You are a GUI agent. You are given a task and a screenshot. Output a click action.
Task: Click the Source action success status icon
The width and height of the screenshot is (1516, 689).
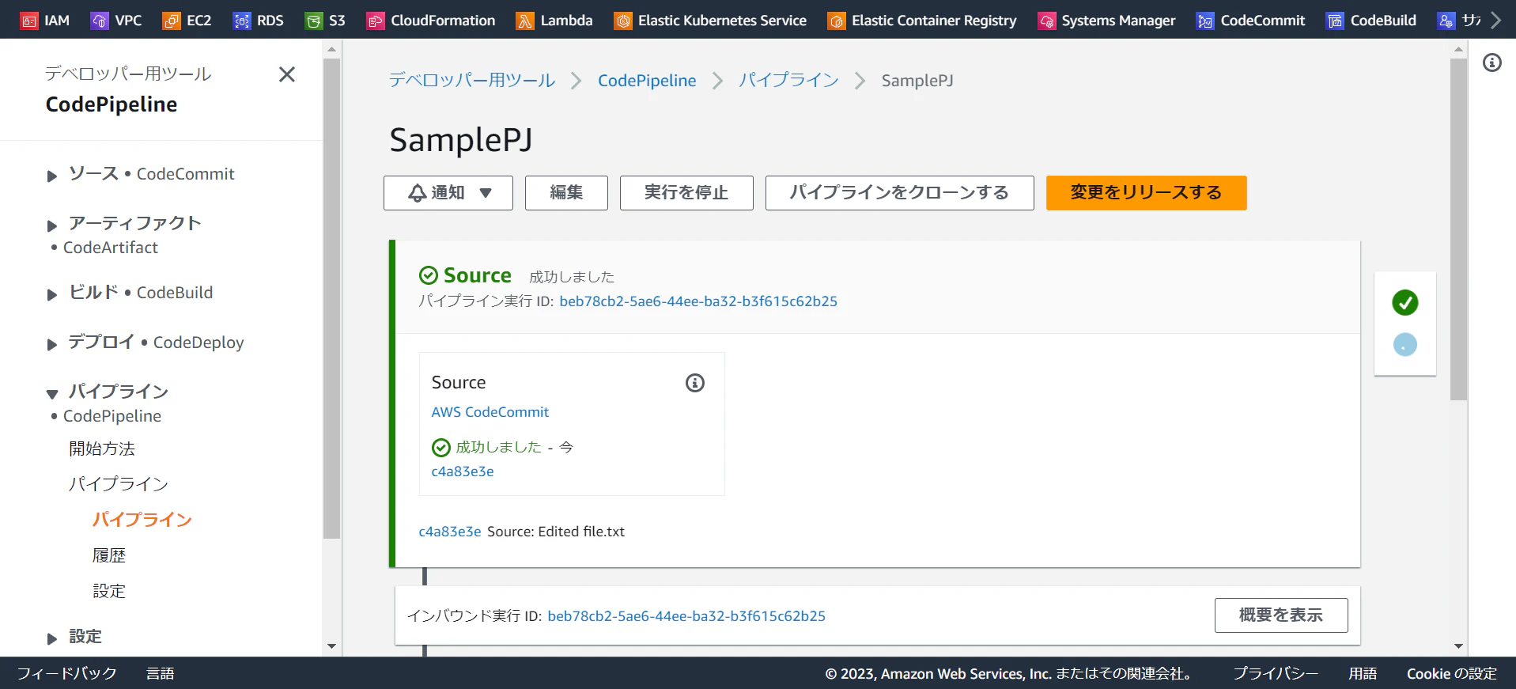(x=441, y=448)
